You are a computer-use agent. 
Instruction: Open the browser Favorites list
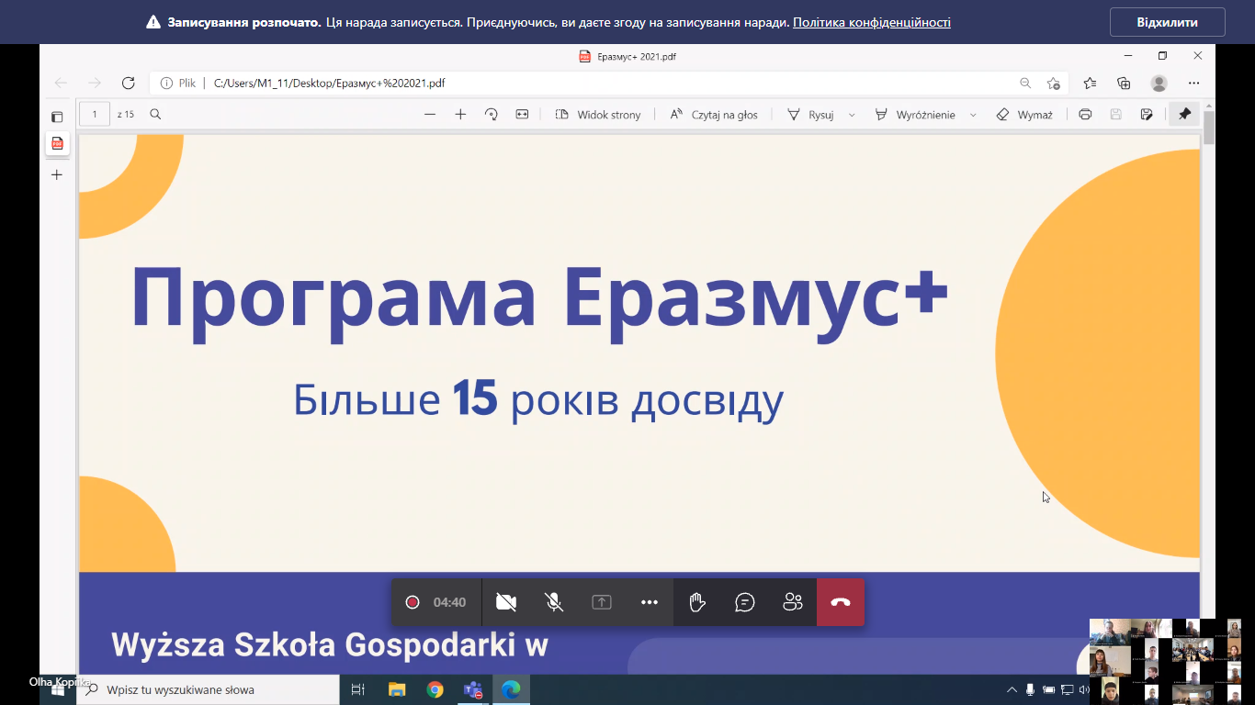coord(1090,83)
